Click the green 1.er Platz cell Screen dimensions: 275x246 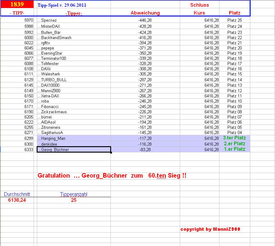coord(235,149)
